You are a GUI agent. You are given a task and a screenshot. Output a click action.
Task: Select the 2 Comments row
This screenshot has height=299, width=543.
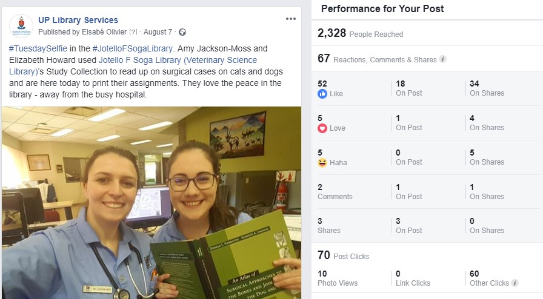(x=427, y=192)
